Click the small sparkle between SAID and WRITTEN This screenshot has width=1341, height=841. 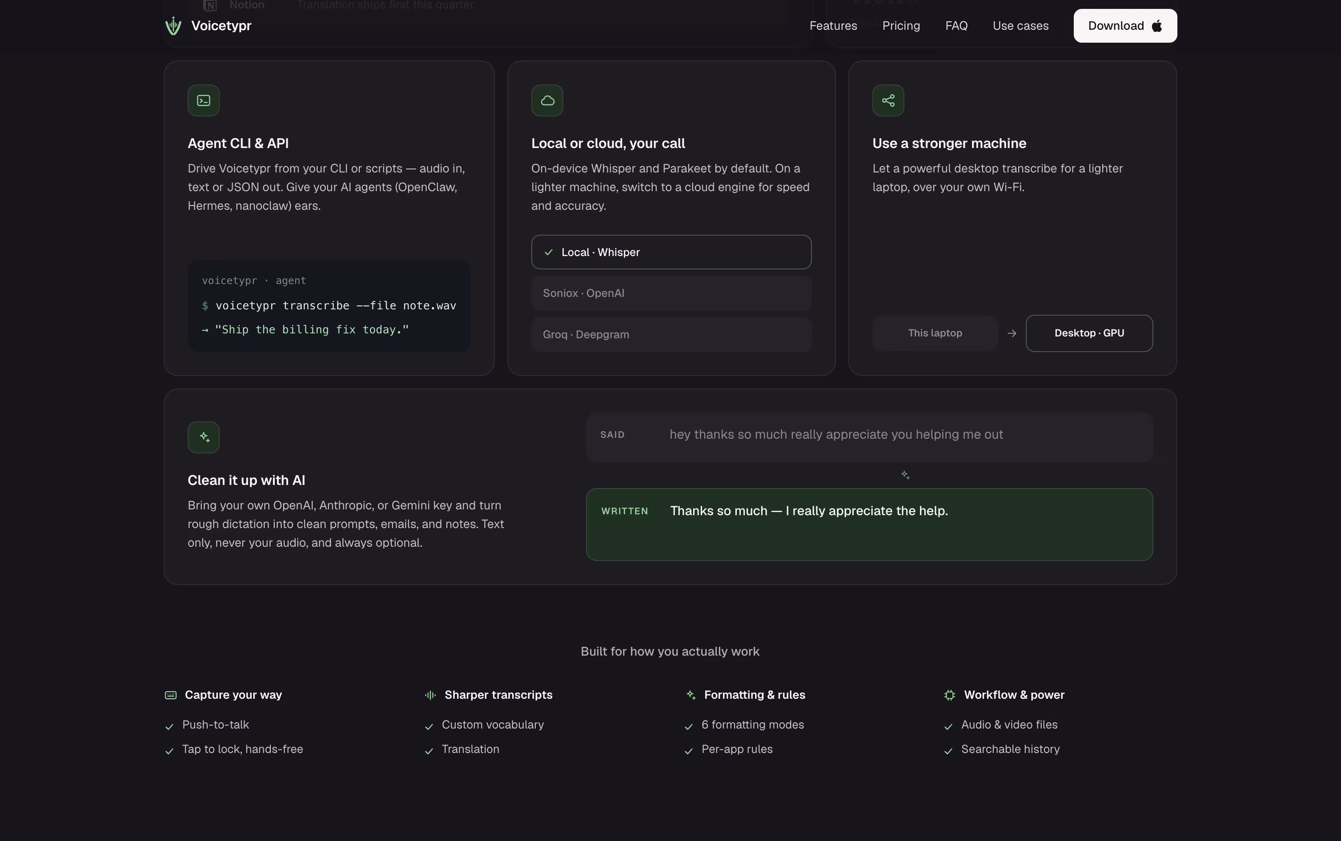coord(906,475)
